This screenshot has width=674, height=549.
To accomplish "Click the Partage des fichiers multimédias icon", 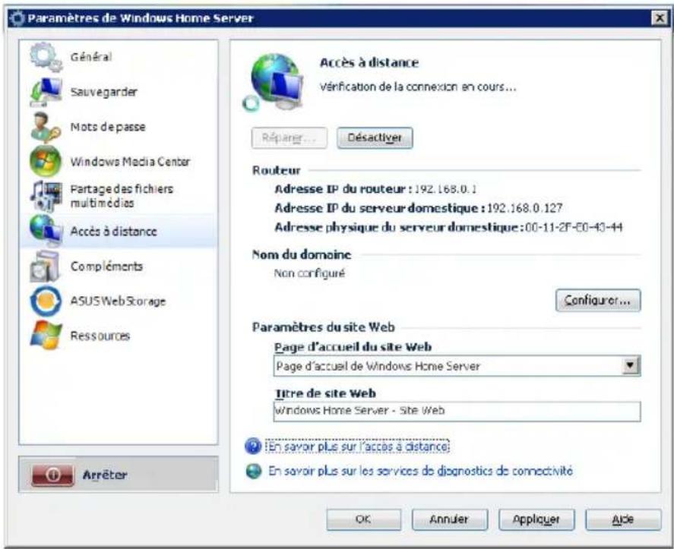I will point(46,196).
